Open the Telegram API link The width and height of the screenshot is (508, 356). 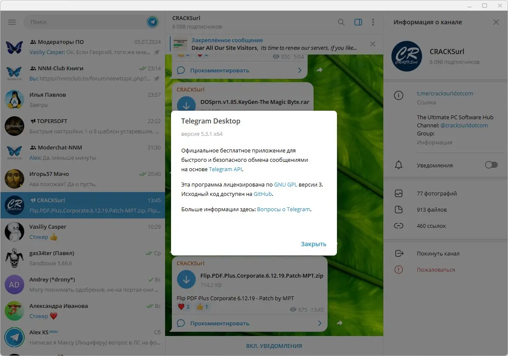[225, 169]
